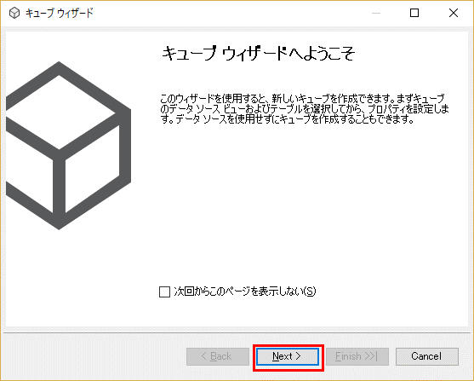The height and width of the screenshot is (381, 474).
Task: Click the >>| symbol on the Finish button
Action: pos(371,356)
